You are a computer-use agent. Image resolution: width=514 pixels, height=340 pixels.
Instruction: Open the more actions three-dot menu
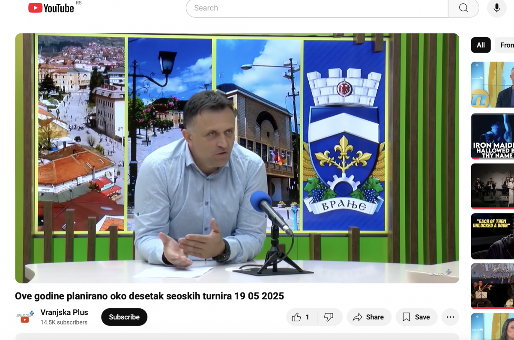450,317
